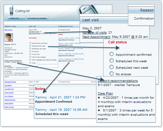Open Cleopatra Alfonso patient record

10,82
